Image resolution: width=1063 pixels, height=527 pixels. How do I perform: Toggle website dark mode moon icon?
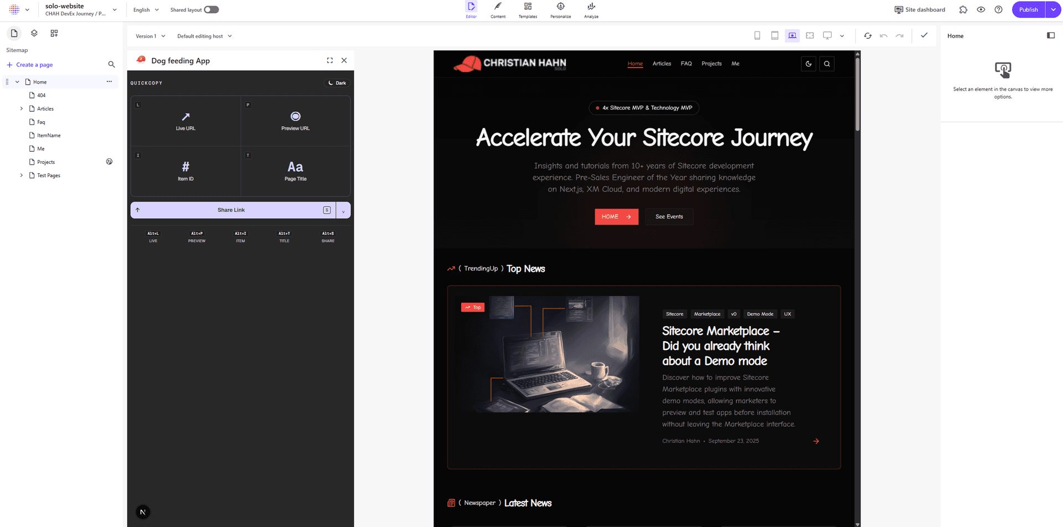[x=809, y=64]
